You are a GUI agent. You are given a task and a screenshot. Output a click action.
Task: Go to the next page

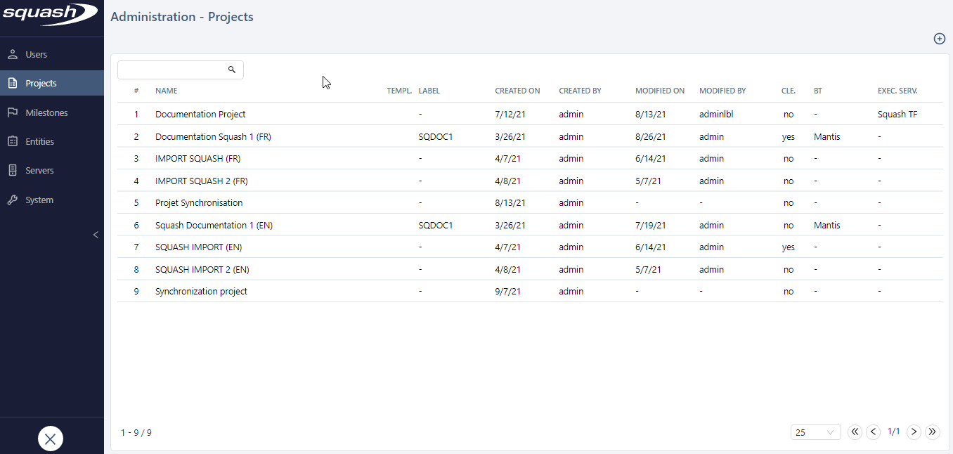click(914, 432)
